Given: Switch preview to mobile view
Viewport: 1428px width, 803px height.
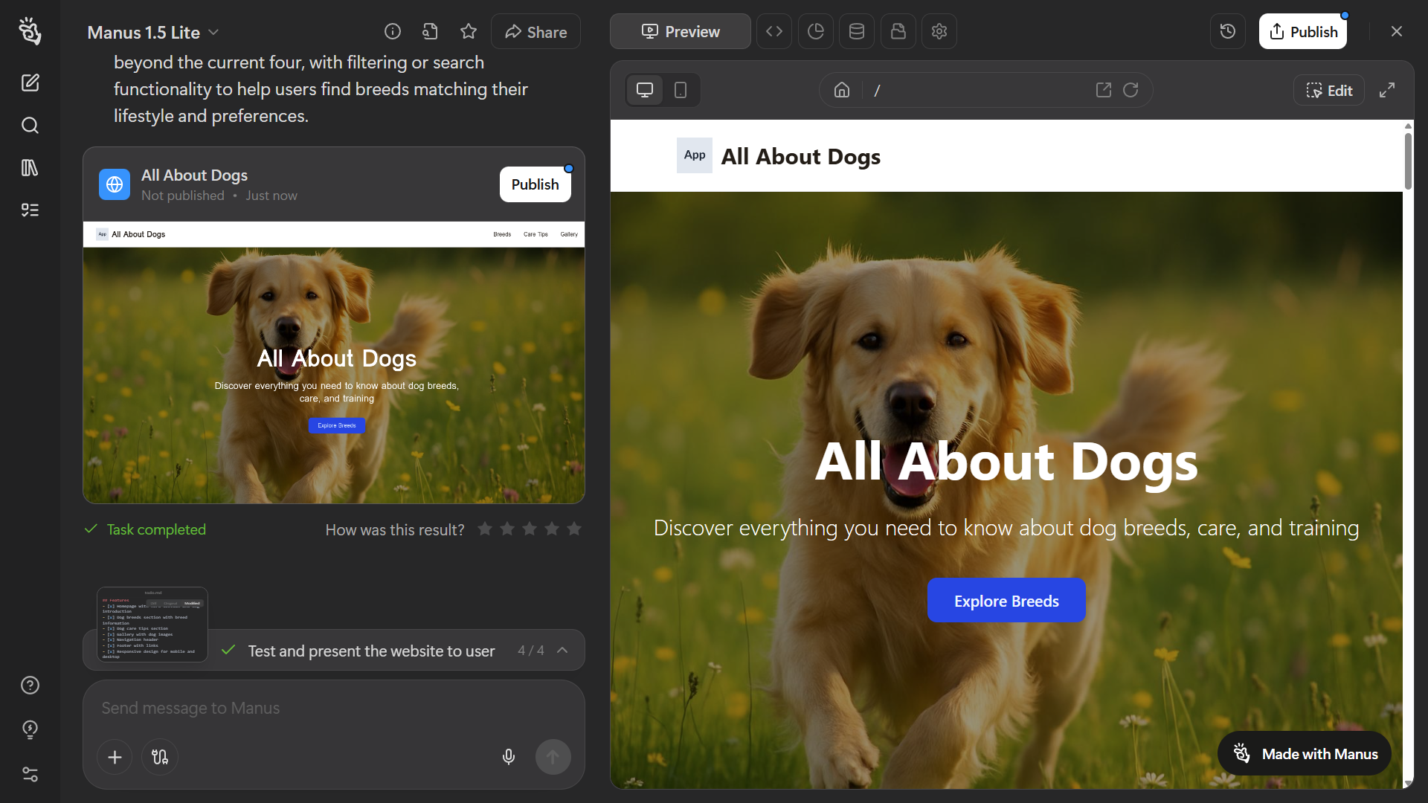Looking at the screenshot, I should 681,89.
